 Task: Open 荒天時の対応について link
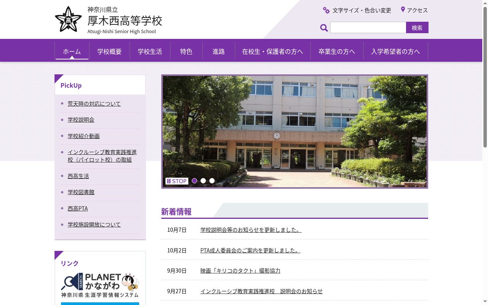click(94, 104)
